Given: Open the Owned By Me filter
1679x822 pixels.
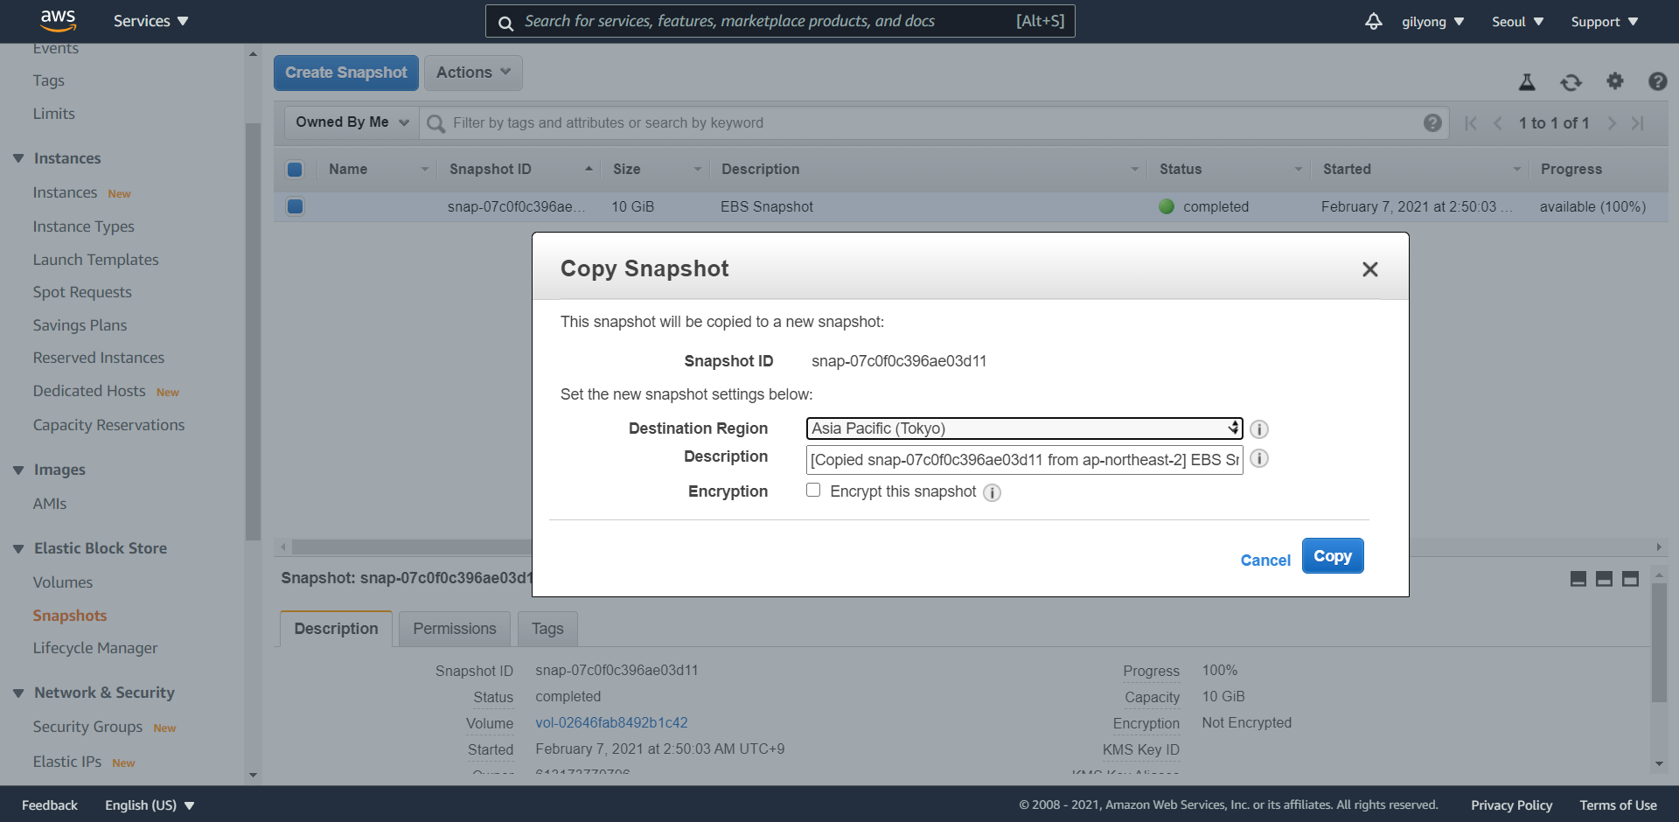Looking at the screenshot, I should click(x=352, y=122).
